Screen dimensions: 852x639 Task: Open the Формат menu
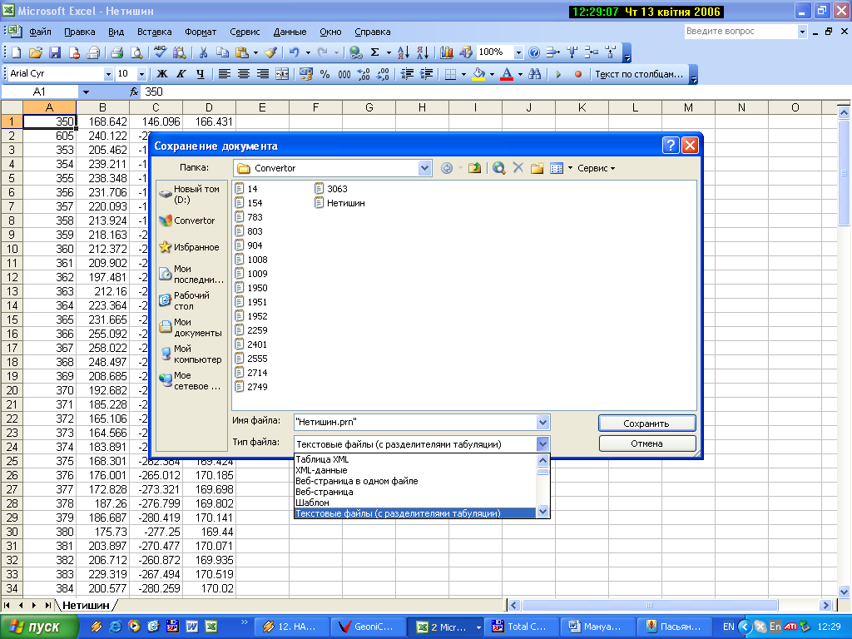pos(201,32)
